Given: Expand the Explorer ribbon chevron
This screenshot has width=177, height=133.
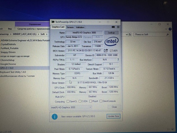Looking at the screenshot, I should click(x=166, y=29).
